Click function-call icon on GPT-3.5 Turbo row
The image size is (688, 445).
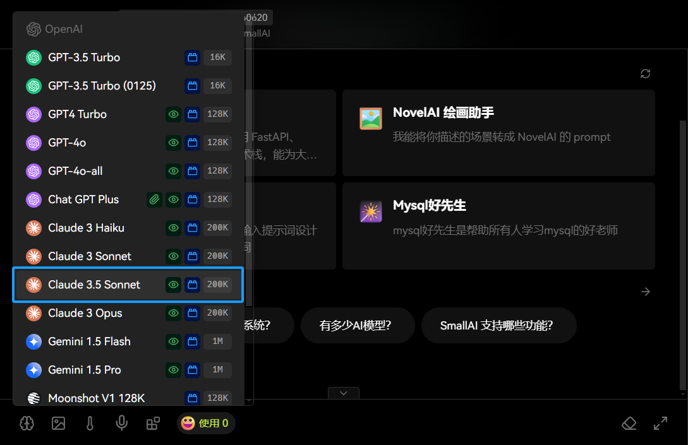[x=192, y=57]
